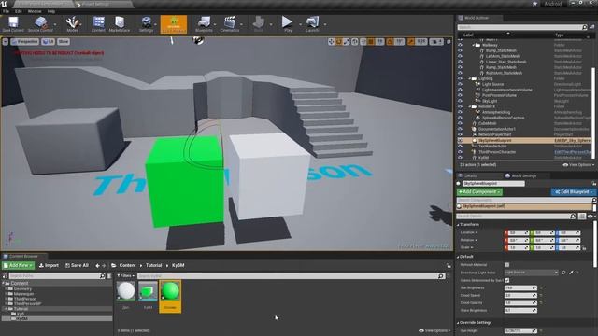Click the blue Edit Blueprint button
Image resolution: width=598 pixels, height=336 pixels.
pos(573,191)
